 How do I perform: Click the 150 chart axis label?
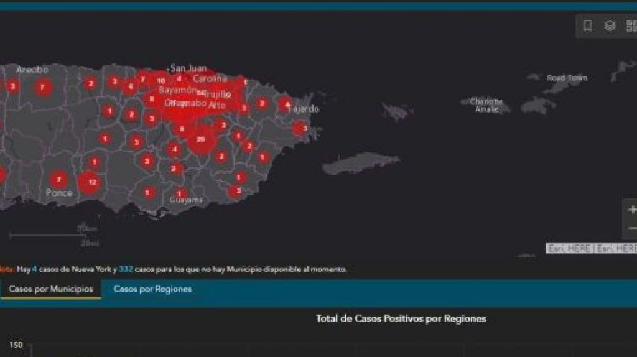16,345
